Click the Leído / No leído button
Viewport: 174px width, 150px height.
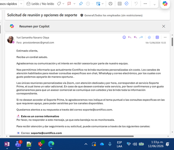coord(40,4)
